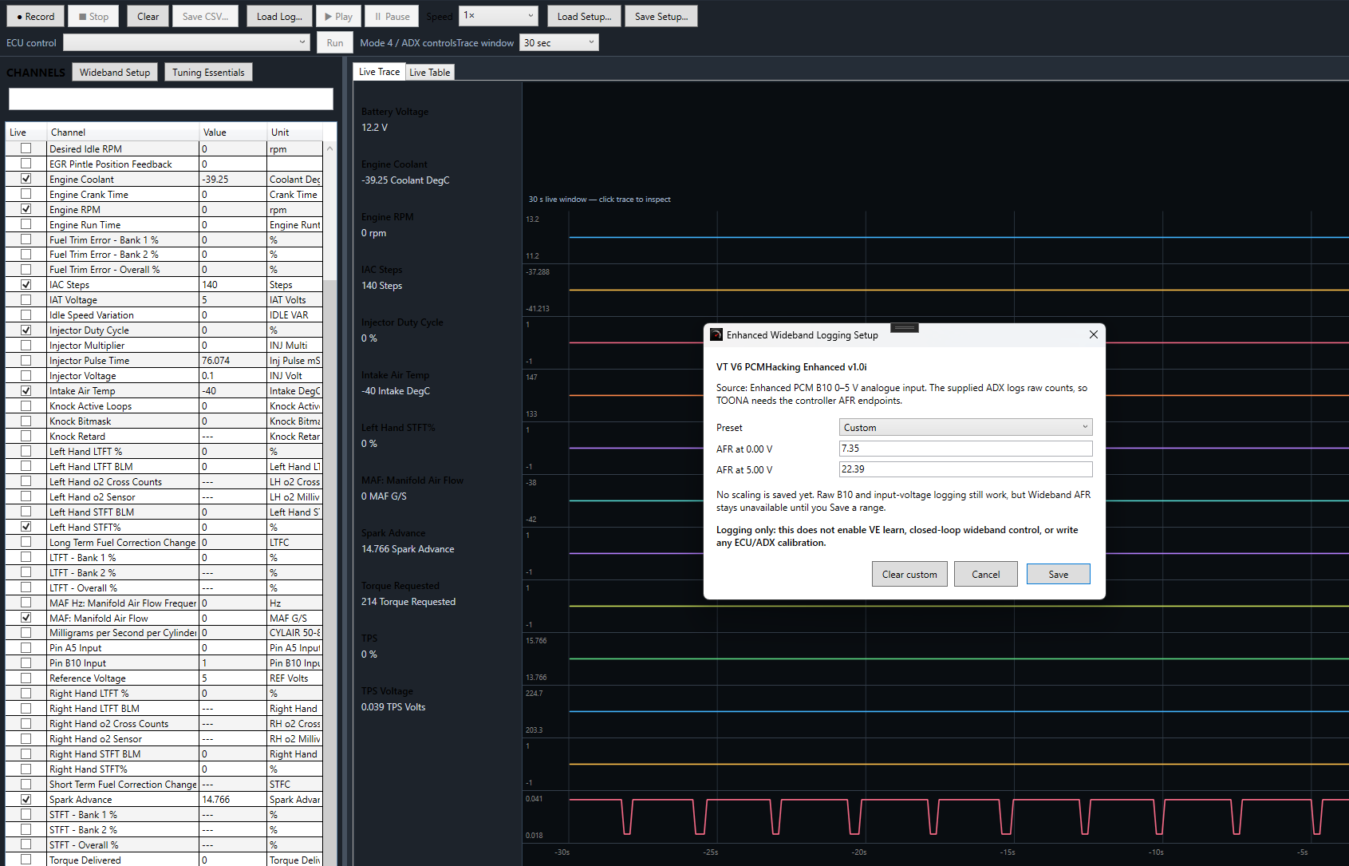This screenshot has height=866, width=1349.
Task: Enable Injector Pulse Time live checkbox
Action: click(26, 360)
